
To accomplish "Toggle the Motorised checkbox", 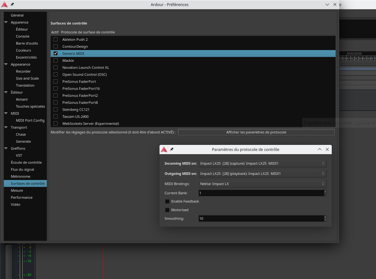I will coord(167,210).
